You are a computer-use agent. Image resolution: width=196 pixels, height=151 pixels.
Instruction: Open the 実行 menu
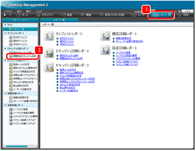(x=28, y=11)
